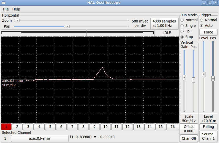219x143 pixels.
Task: Click the waveform peak on the scope display
Action: [x=103, y=67]
